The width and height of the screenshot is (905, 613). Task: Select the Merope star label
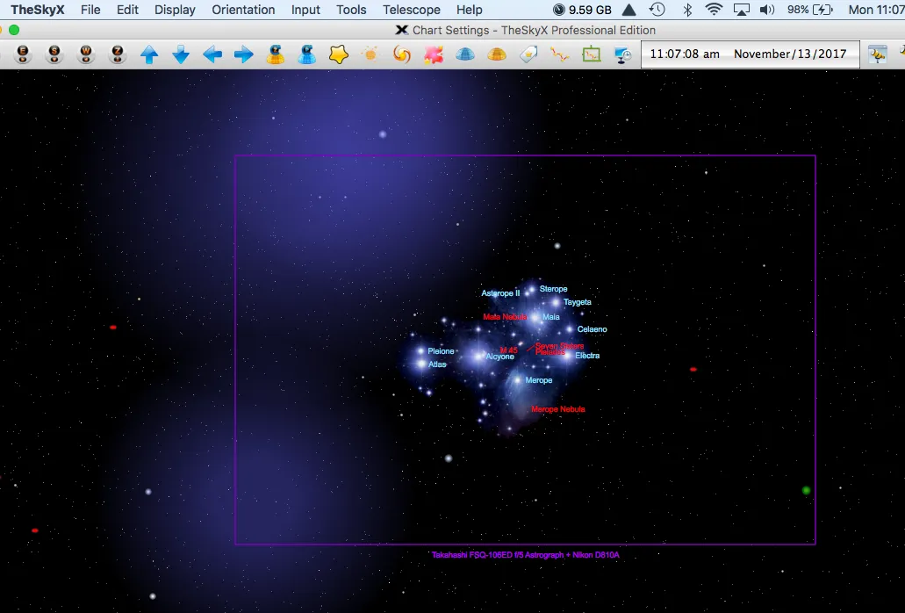coord(538,380)
